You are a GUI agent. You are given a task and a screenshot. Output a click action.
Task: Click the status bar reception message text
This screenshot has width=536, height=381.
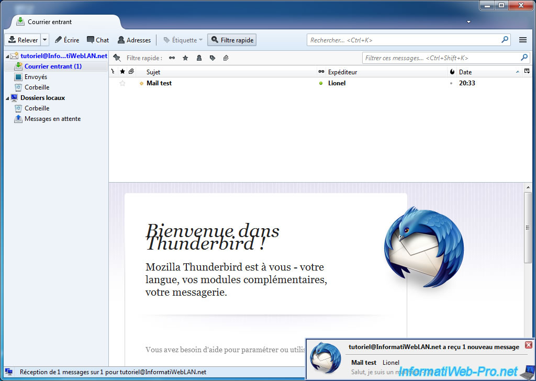(x=113, y=372)
